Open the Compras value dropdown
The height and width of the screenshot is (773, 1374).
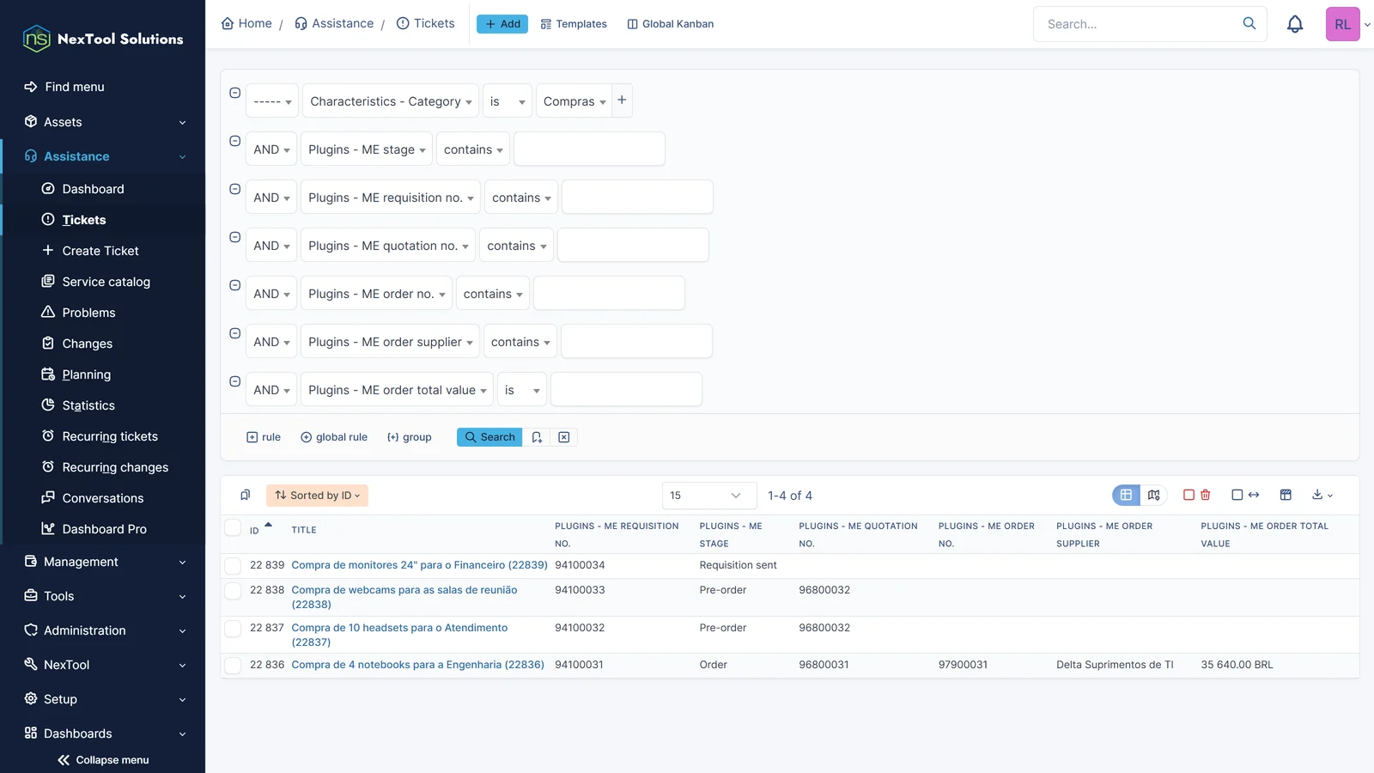[x=574, y=101]
